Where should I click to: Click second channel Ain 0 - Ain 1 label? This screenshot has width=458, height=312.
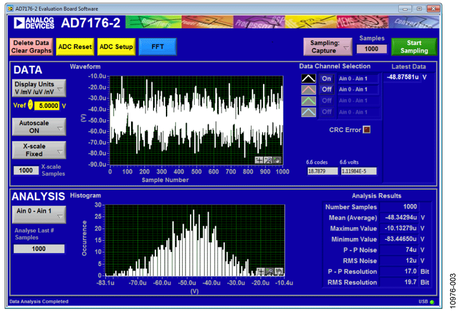point(357,90)
